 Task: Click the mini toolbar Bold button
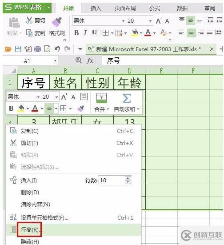point(11,108)
